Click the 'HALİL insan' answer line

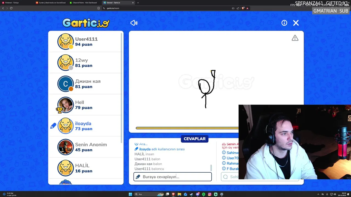pos(144,154)
